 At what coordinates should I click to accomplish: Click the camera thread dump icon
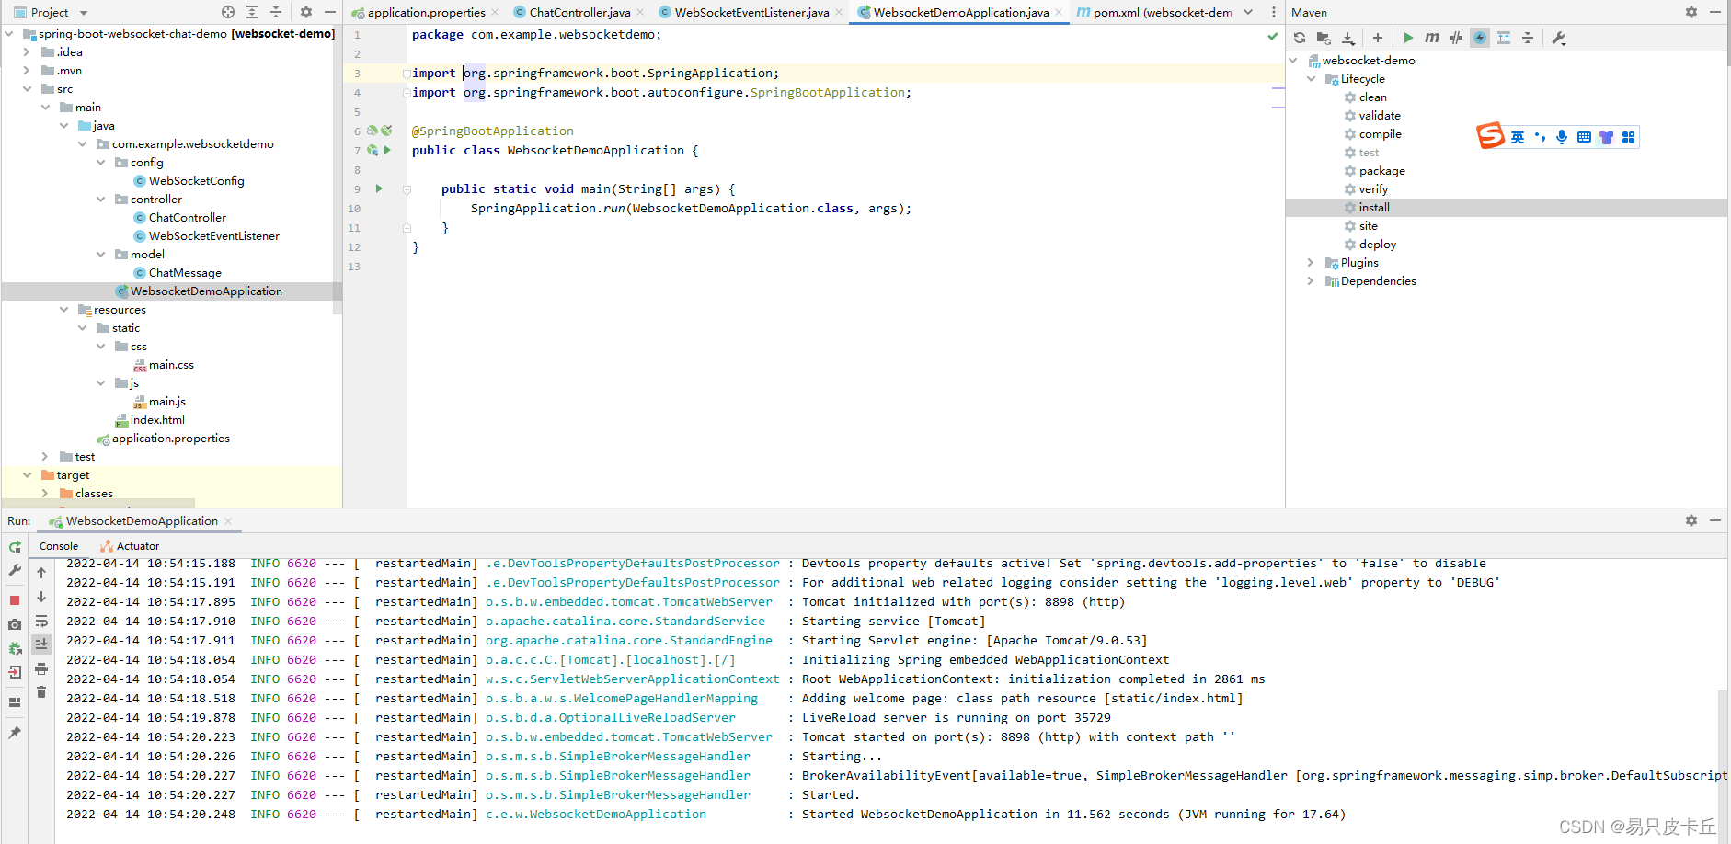coord(15,624)
